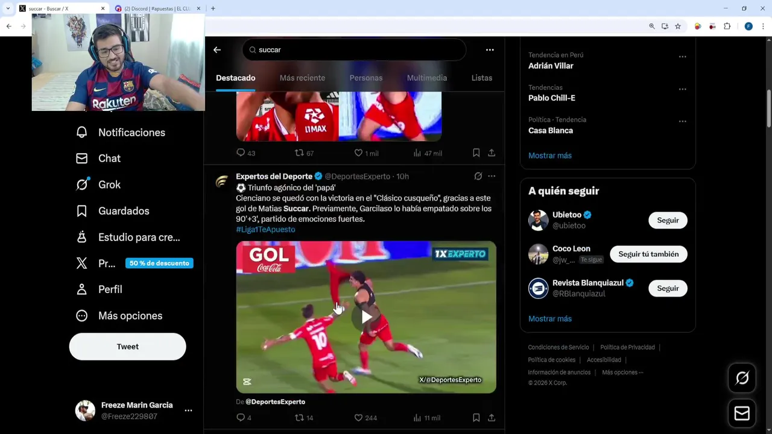This screenshot has width=772, height=434.
Task: Bookmark the Expertos del Deporte tweet
Action: (476, 418)
